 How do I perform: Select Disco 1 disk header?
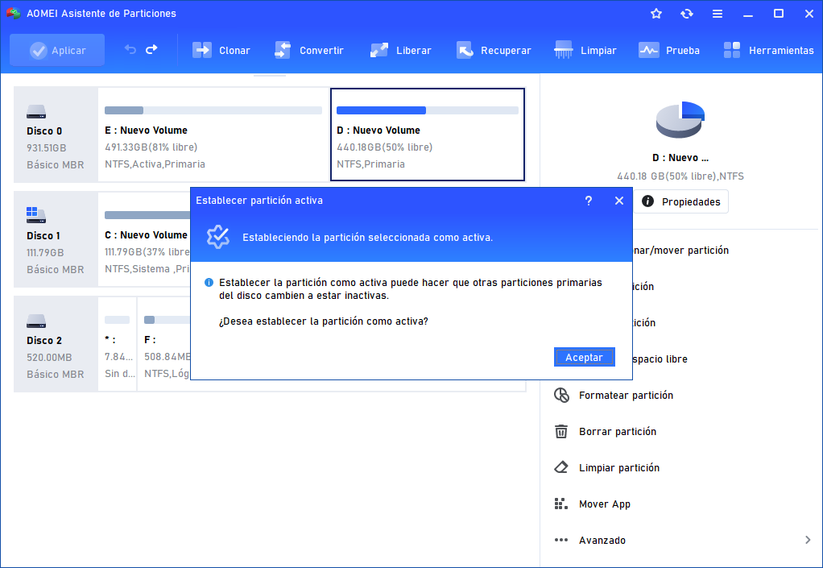click(56, 239)
